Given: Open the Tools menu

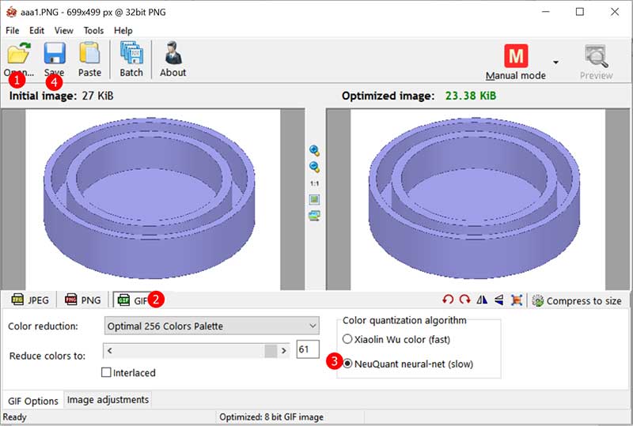Looking at the screenshot, I should tap(93, 30).
